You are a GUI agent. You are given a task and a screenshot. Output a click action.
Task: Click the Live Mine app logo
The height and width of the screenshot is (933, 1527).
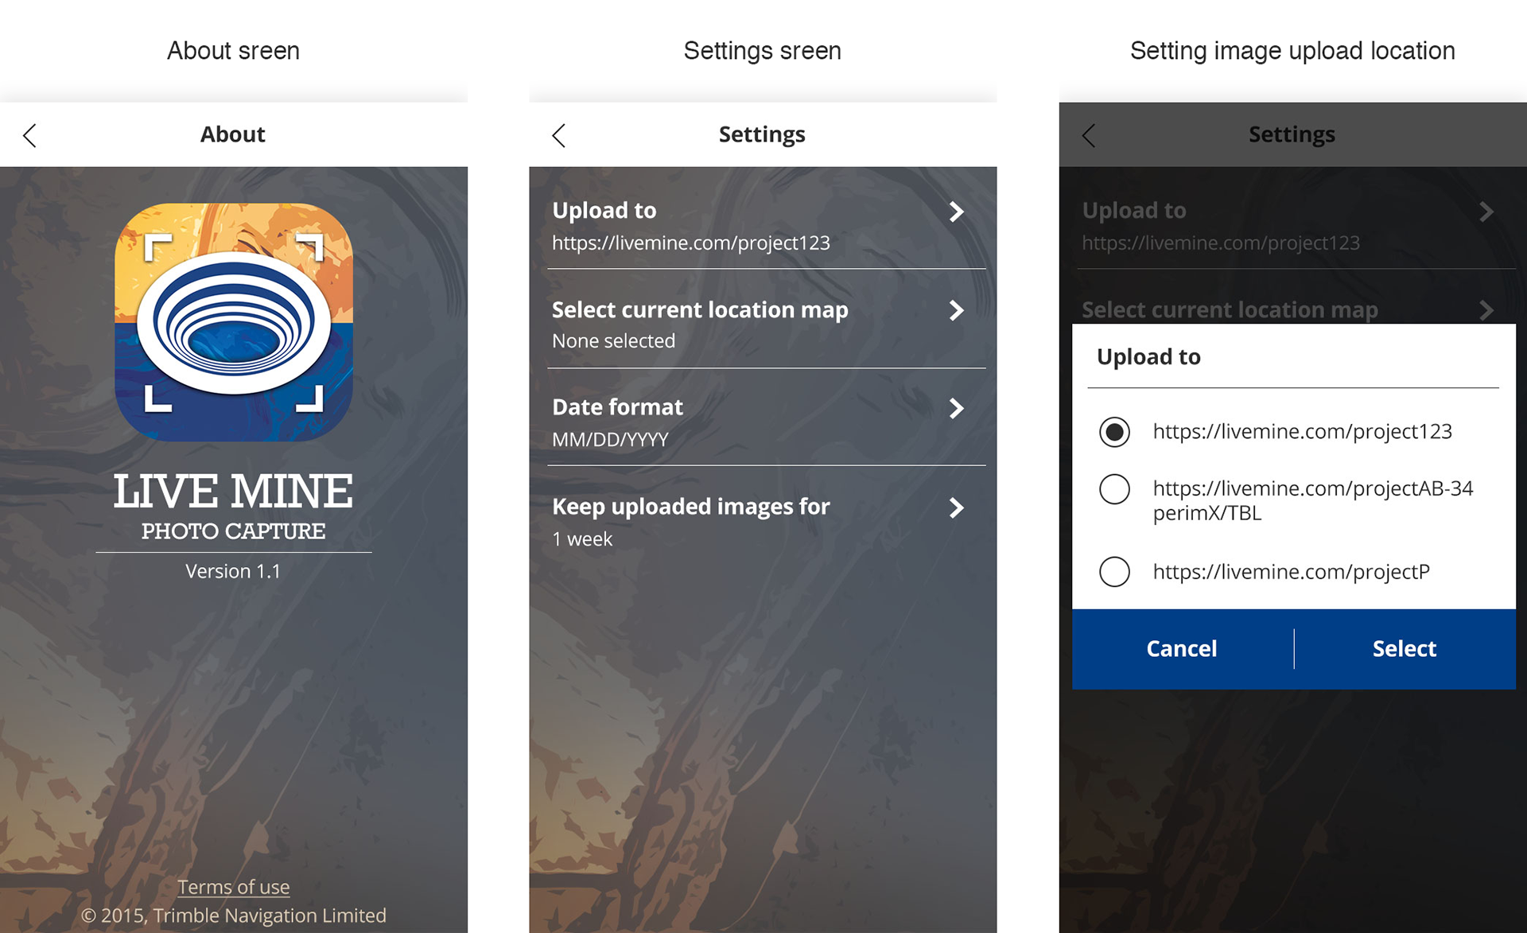[x=234, y=322]
